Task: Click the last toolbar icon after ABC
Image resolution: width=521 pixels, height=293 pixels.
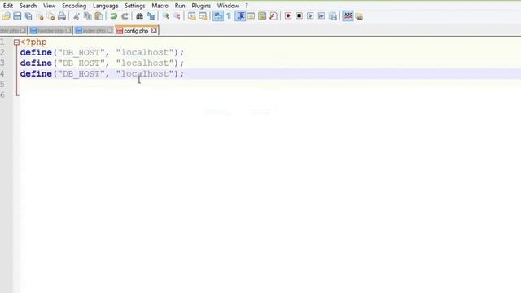Action: 359,16
